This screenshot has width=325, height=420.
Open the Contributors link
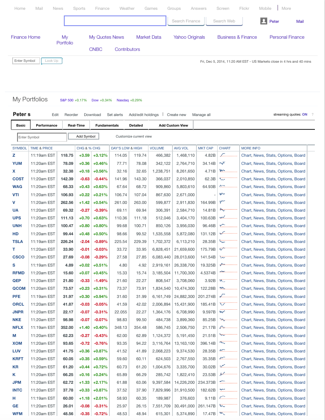click(x=127, y=49)
